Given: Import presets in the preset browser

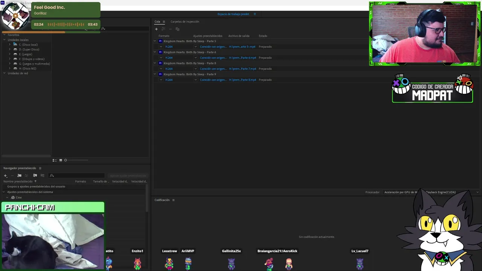Looking at the screenshot, I should (35, 175).
